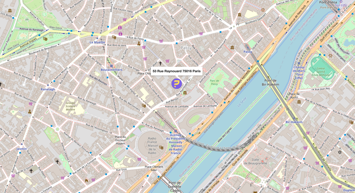Select the Bir-Hakeim station label
The width and height of the screenshot is (355, 193).
point(294,122)
